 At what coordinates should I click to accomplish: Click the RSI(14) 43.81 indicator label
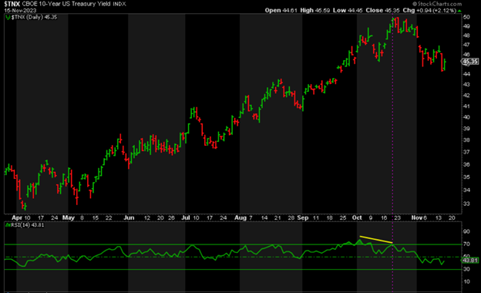tap(25, 225)
